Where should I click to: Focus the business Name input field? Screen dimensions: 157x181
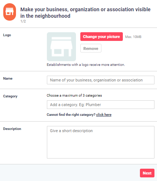pyautogui.click(x=101, y=80)
